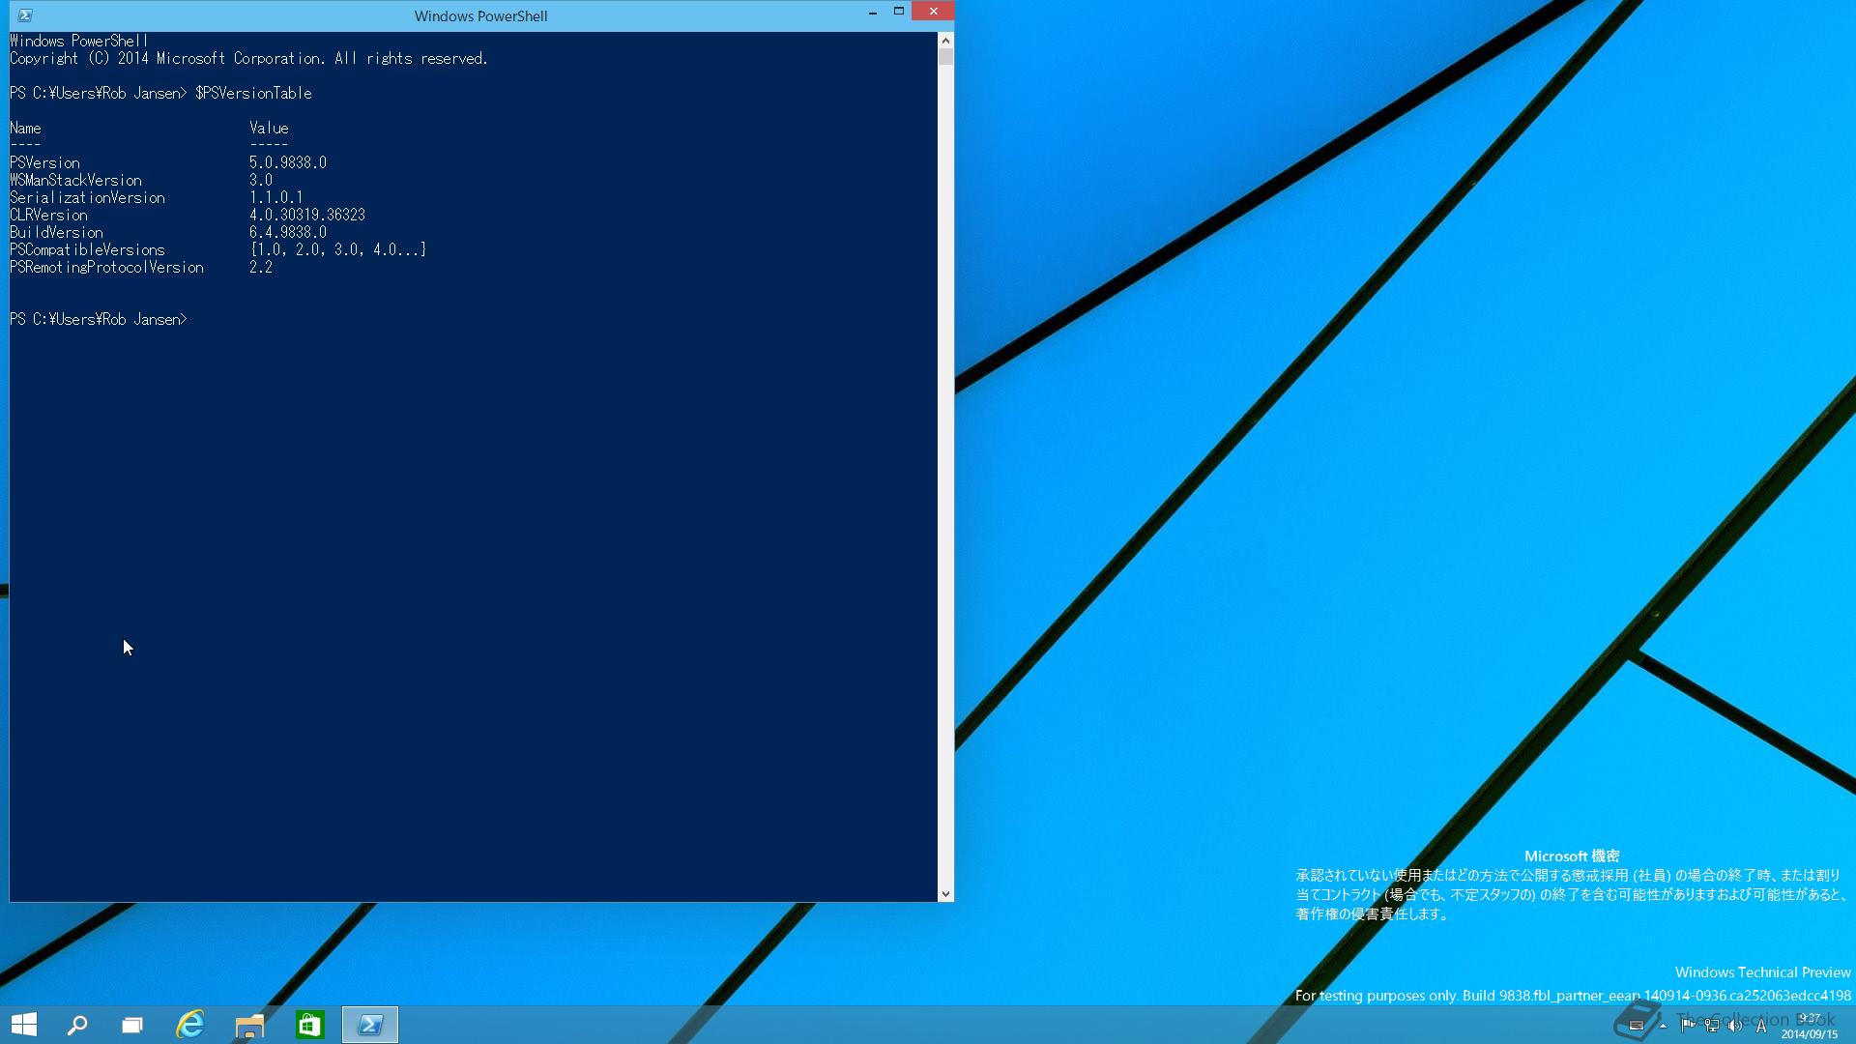
Task: Open the taskbar clock and date
Action: pyautogui.click(x=1810, y=1027)
